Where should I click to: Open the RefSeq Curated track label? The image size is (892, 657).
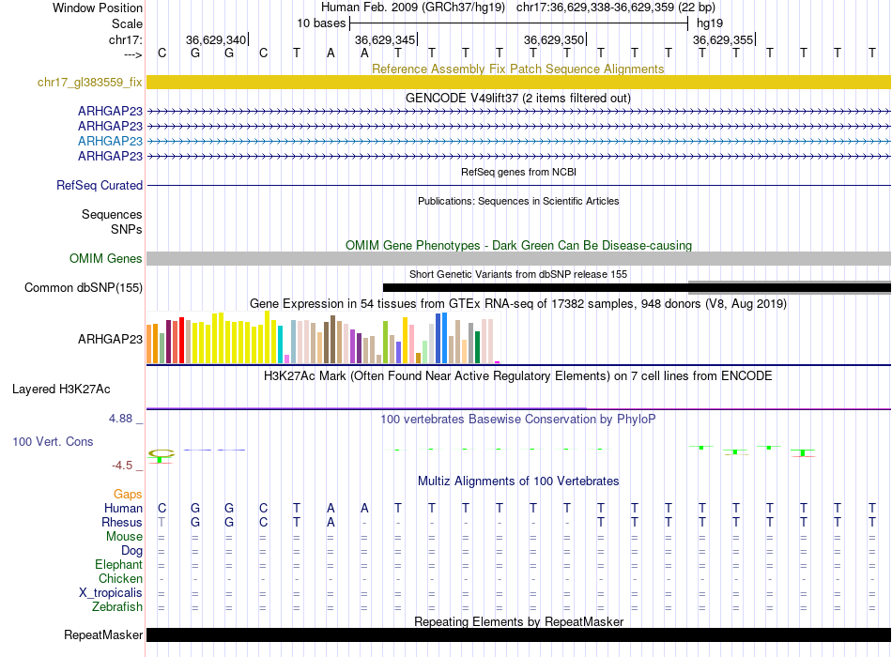tap(99, 186)
